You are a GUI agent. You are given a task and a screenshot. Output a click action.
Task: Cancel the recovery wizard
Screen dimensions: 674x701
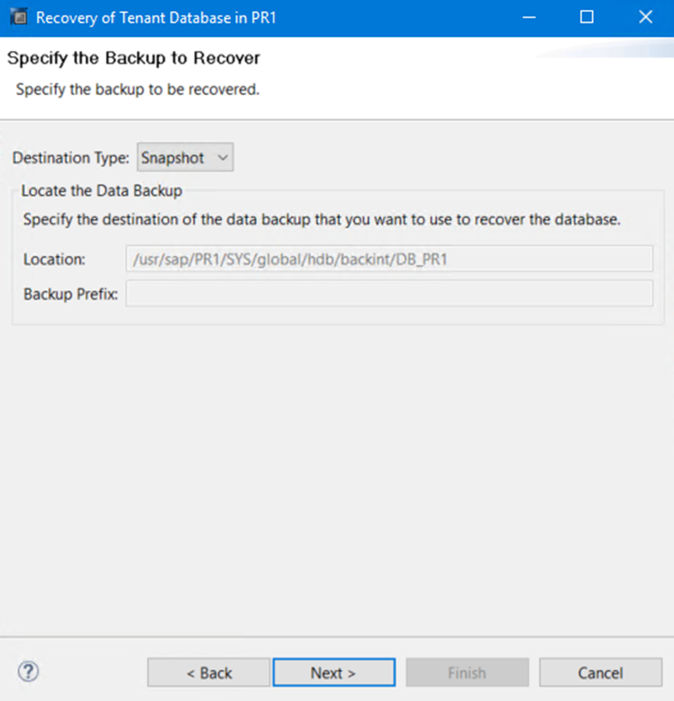tap(600, 672)
